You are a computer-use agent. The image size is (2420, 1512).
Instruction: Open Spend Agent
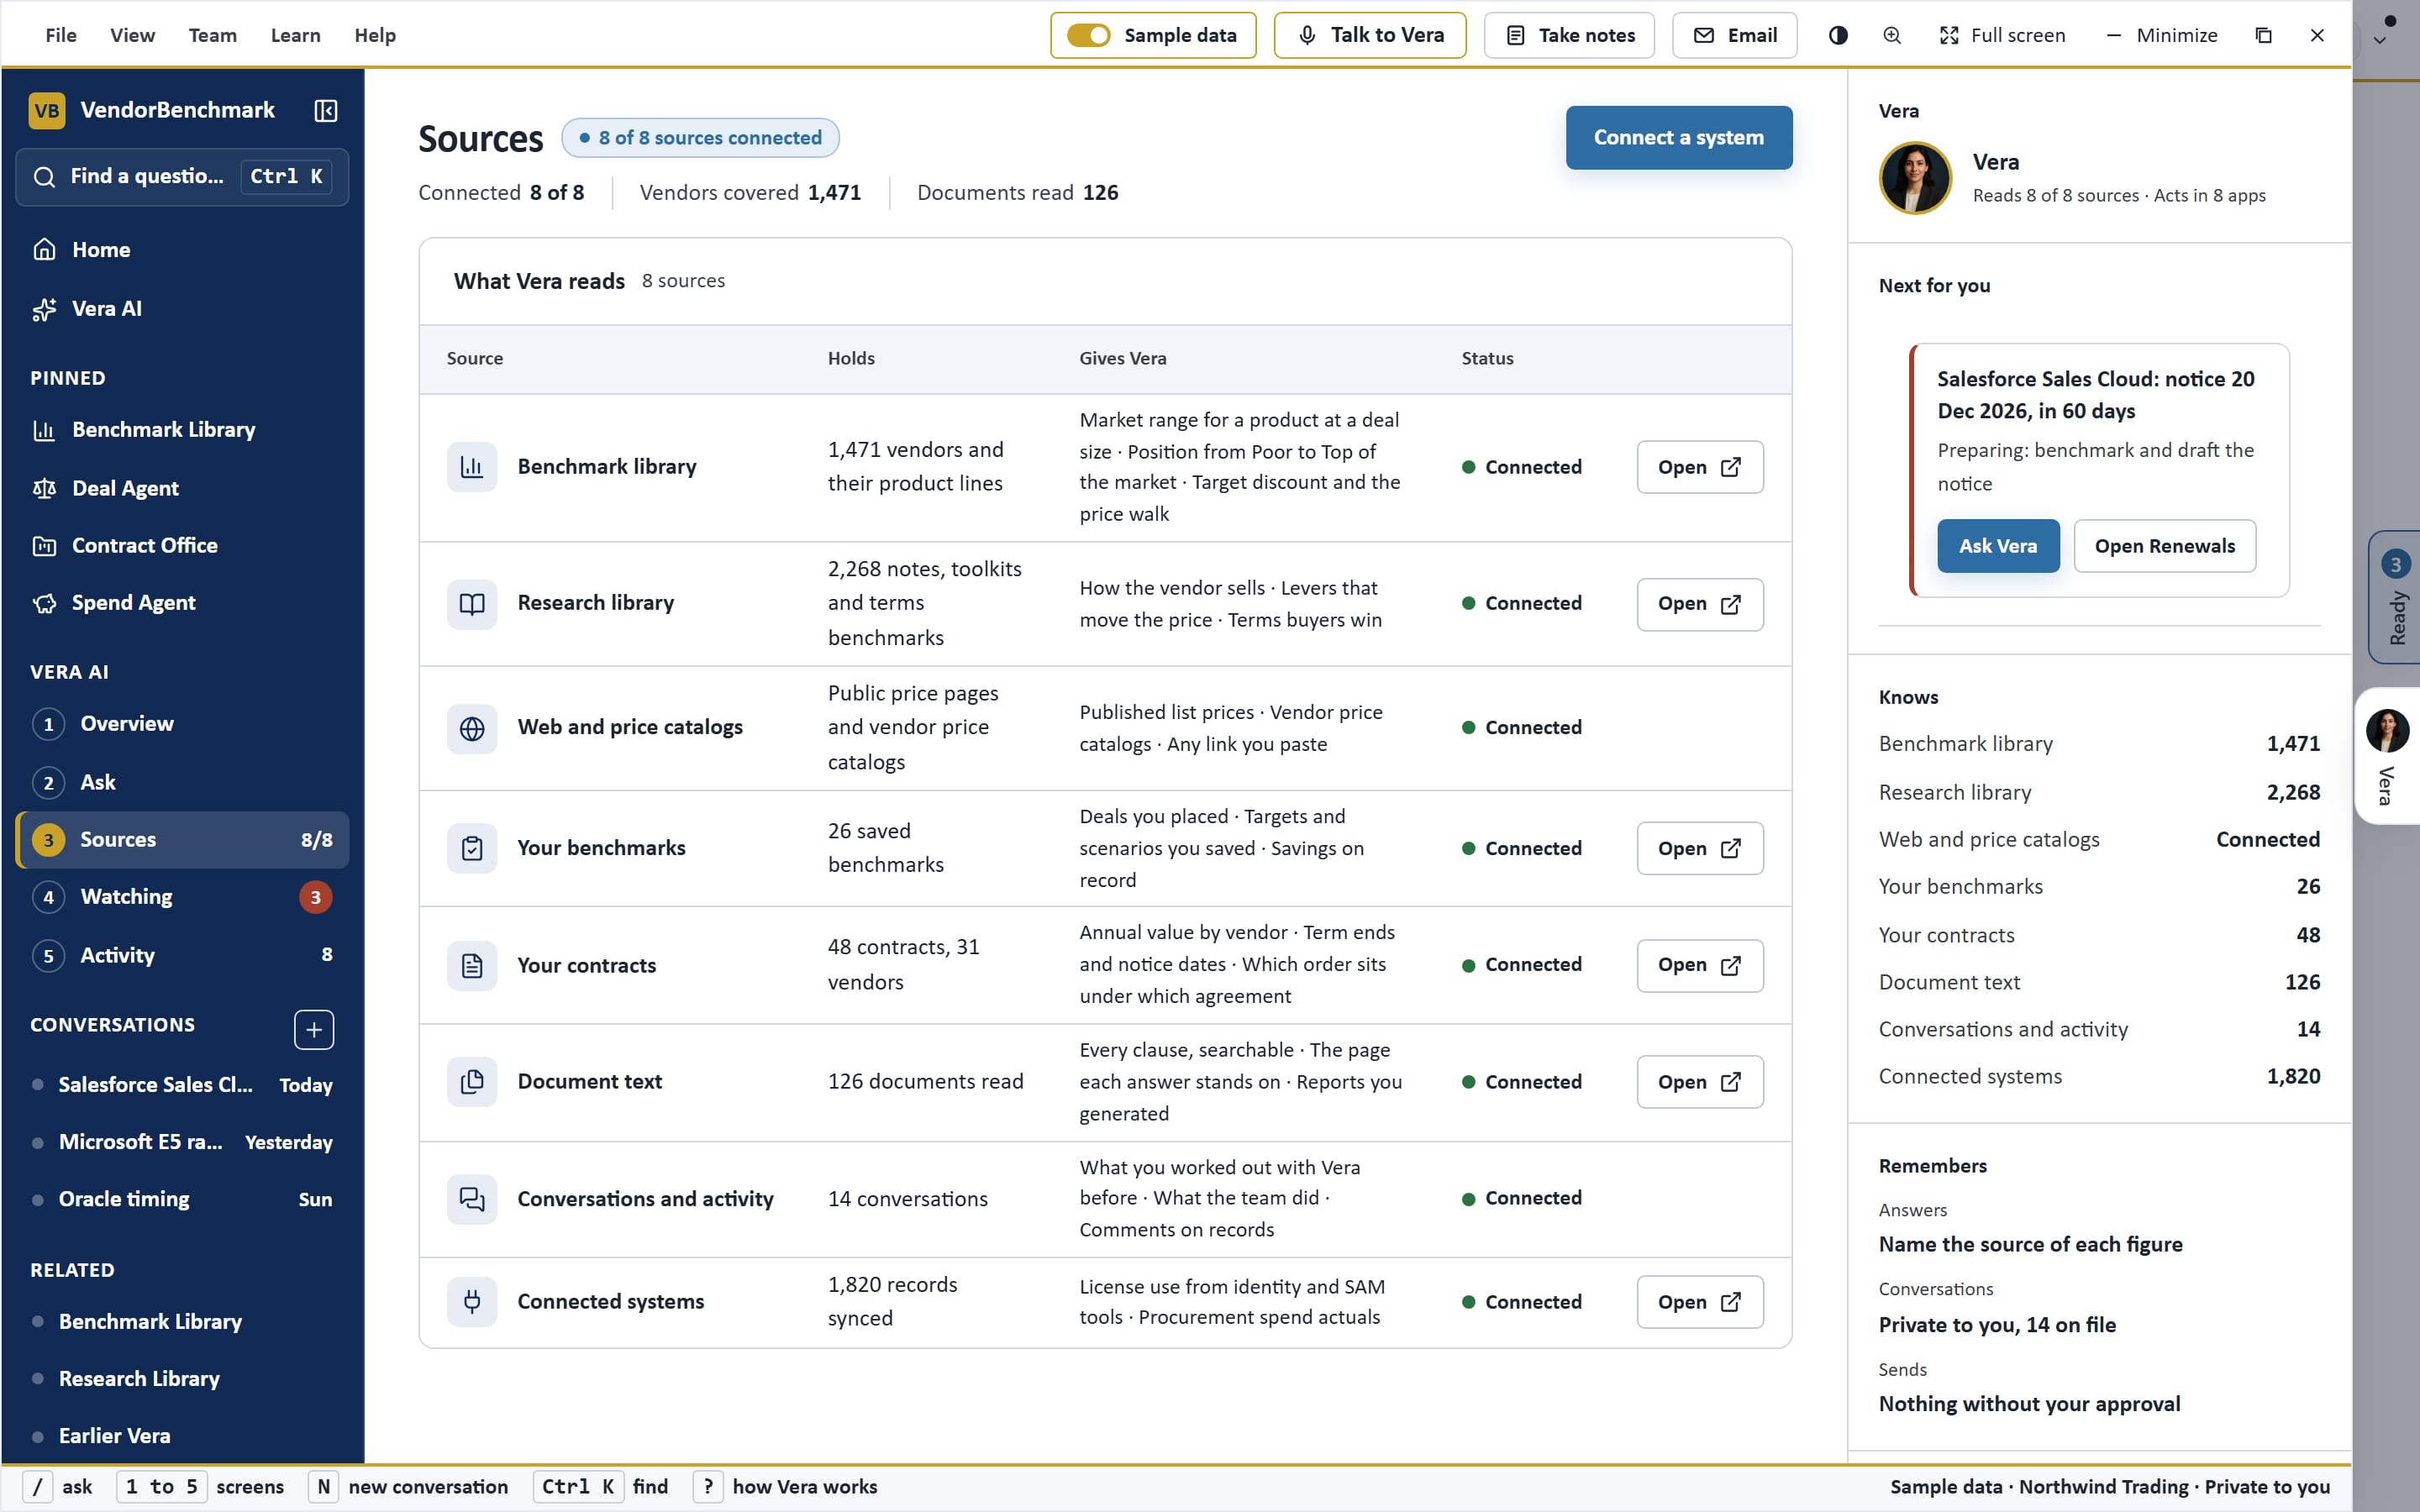pyautogui.click(x=182, y=603)
